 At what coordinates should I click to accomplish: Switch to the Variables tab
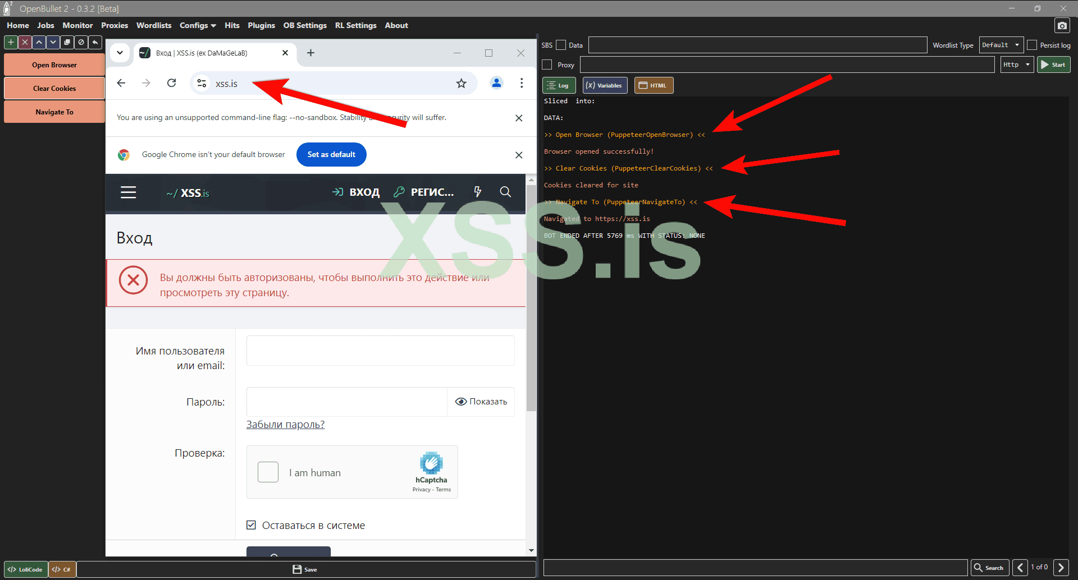[x=605, y=85]
